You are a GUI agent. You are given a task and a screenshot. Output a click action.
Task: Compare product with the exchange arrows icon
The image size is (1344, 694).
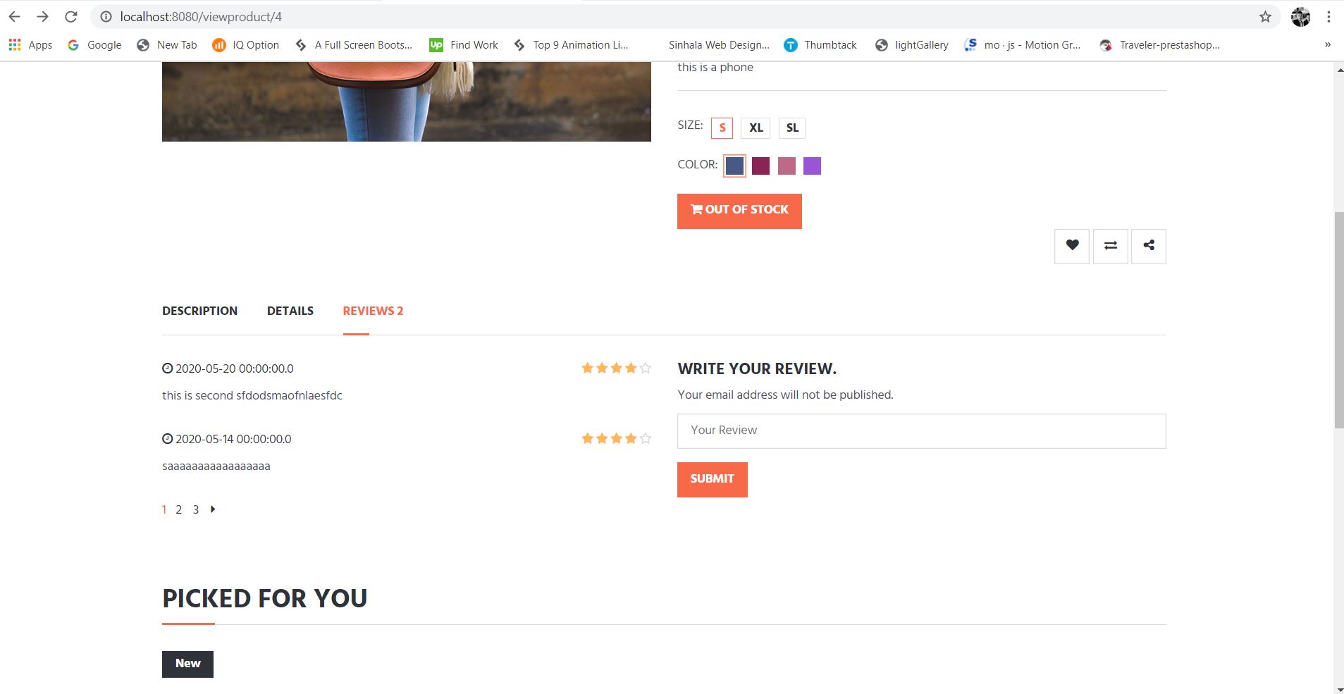pyautogui.click(x=1111, y=247)
